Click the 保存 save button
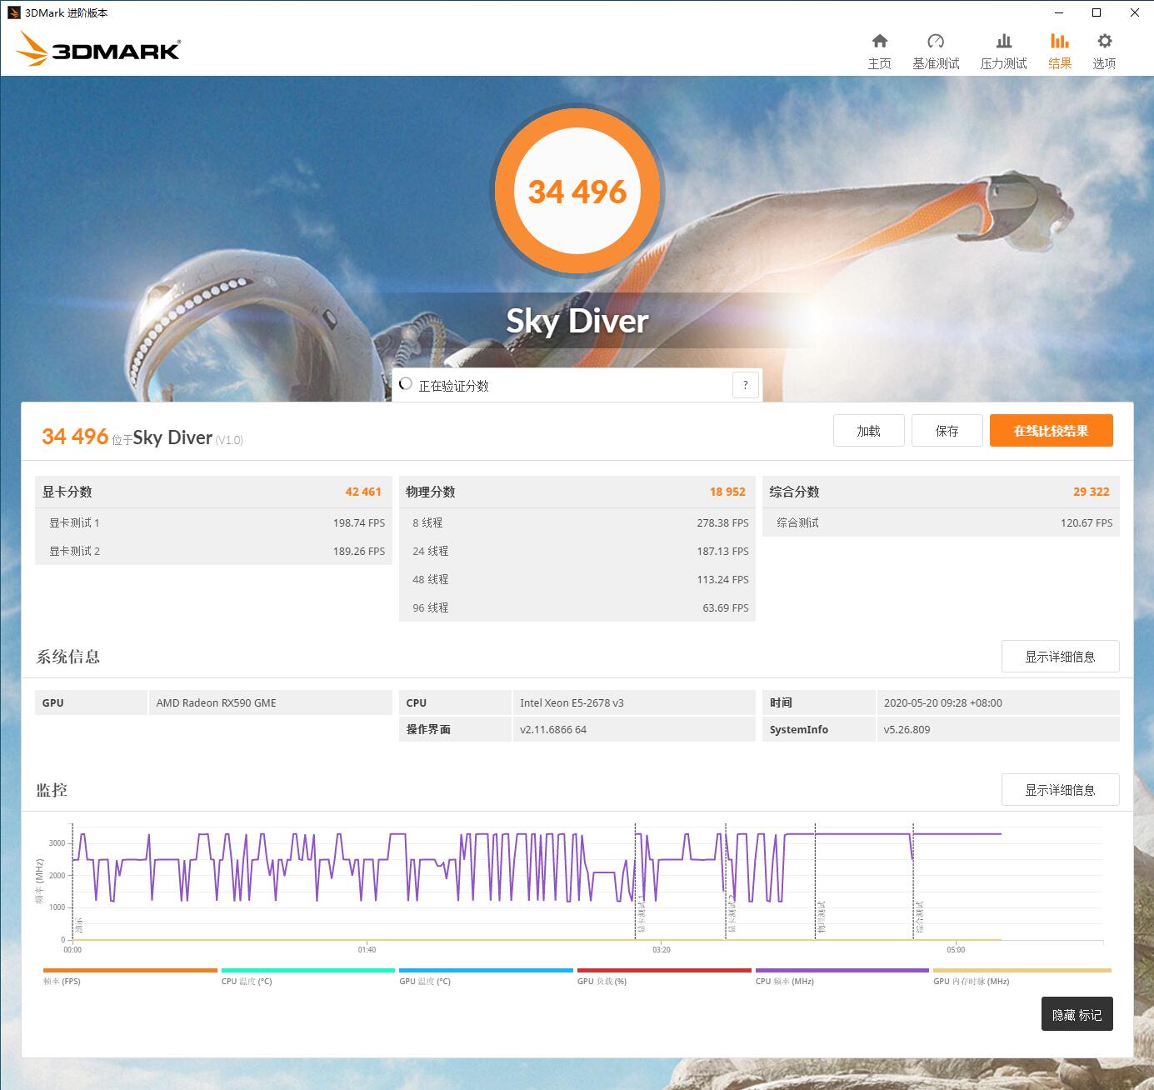 click(x=947, y=431)
